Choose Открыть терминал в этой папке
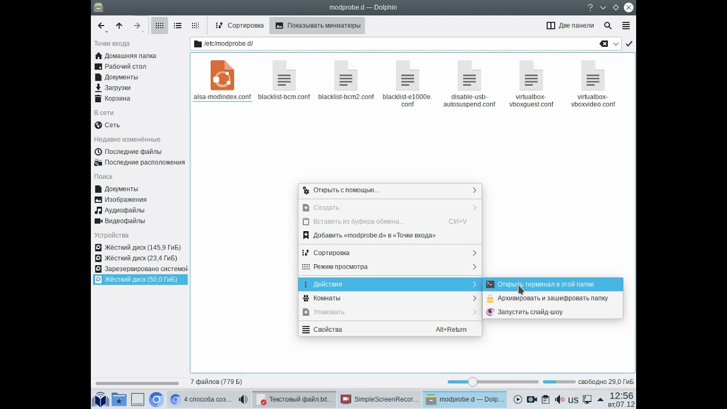The width and height of the screenshot is (727, 409). tap(553, 285)
